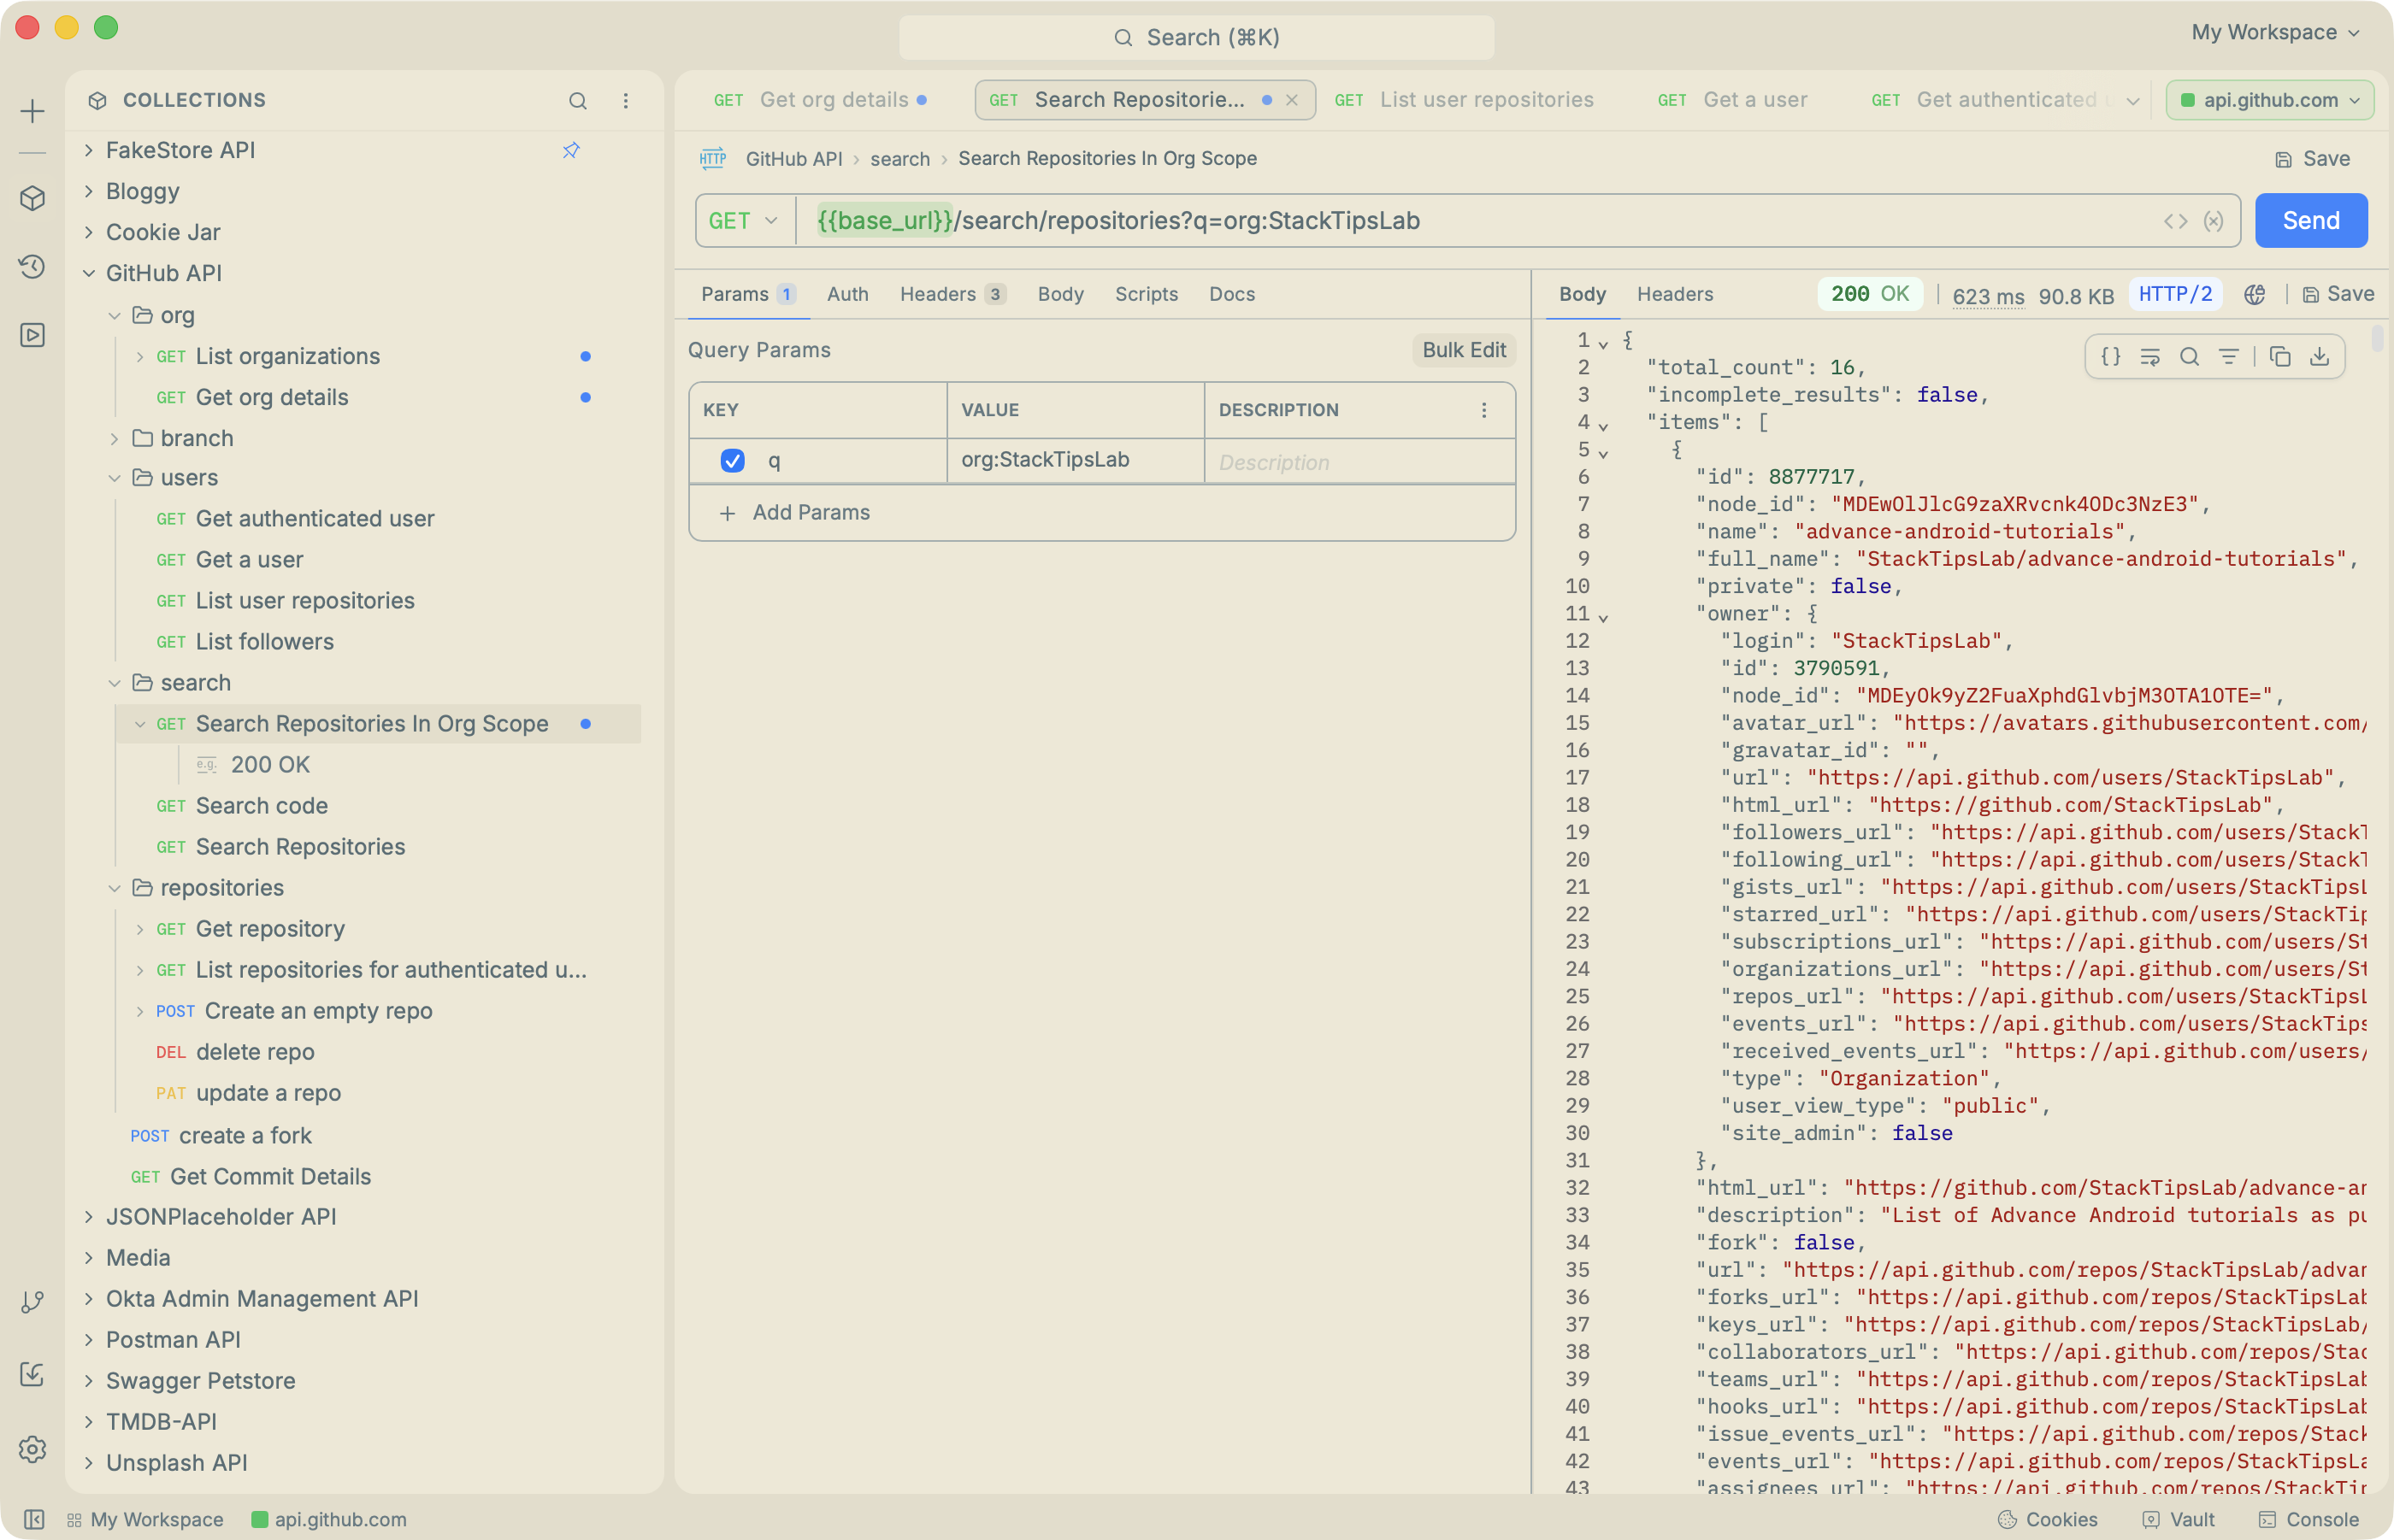2394x1540 pixels.
Task: Click the word wrap icon in response toolbar
Action: (x=2150, y=356)
